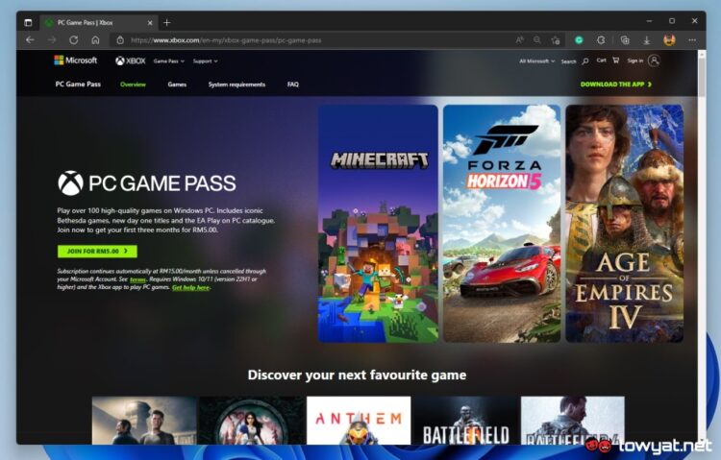The width and height of the screenshot is (721, 460).
Task: Click the site Search magnifier icon
Action: click(585, 61)
